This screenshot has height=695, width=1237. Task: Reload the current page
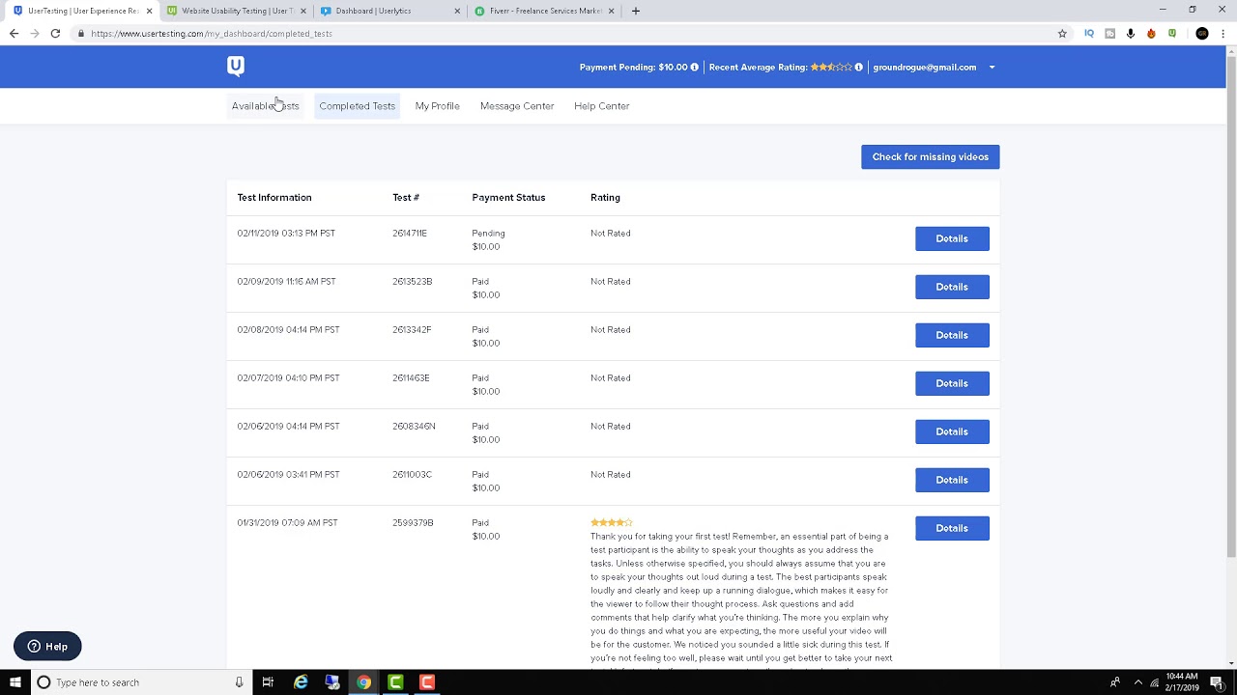click(x=55, y=33)
